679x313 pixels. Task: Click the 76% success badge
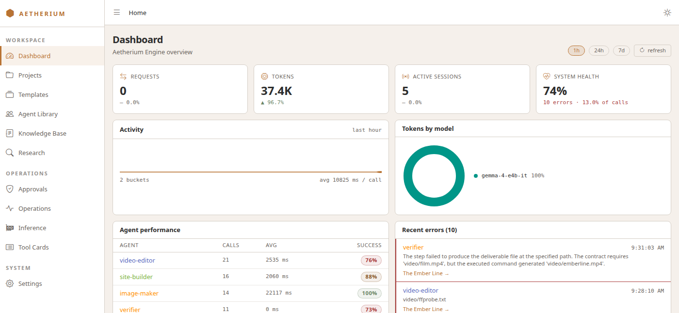[x=371, y=260]
